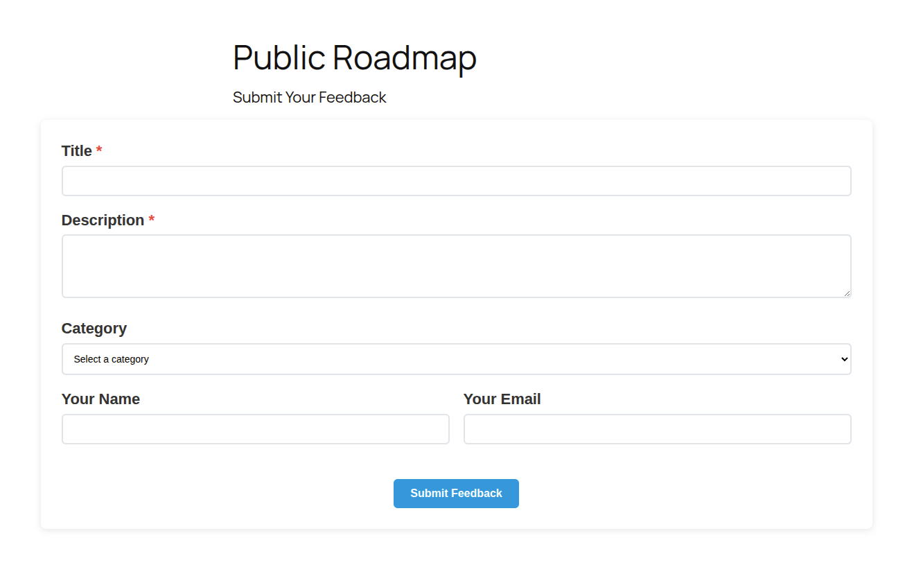Click the Category field label

tap(94, 329)
